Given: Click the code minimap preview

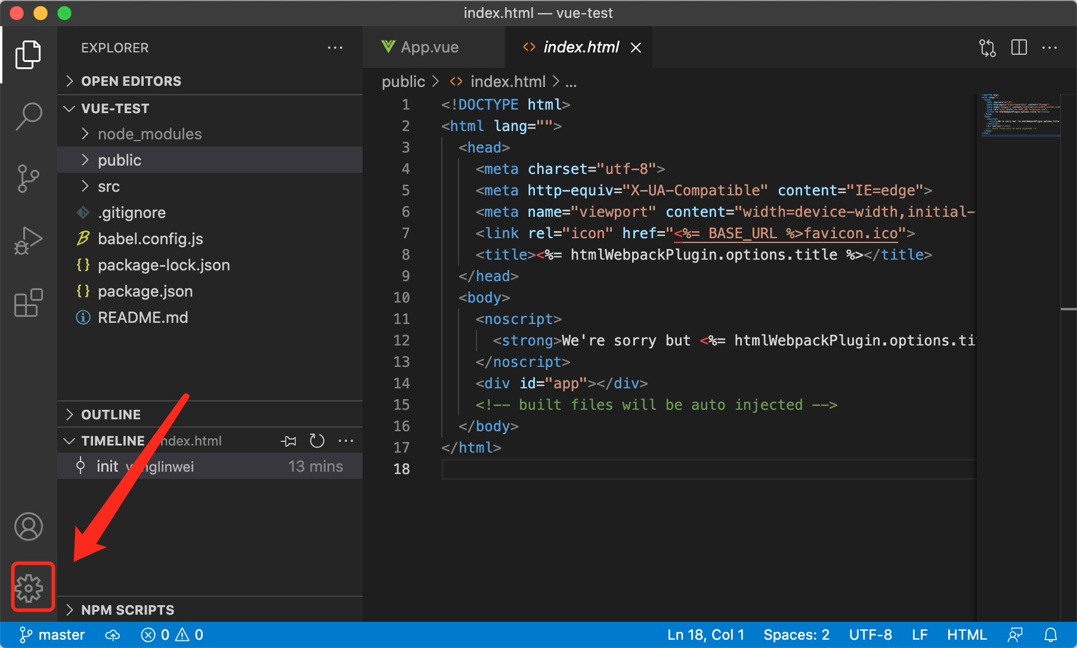Looking at the screenshot, I should tap(1020, 115).
